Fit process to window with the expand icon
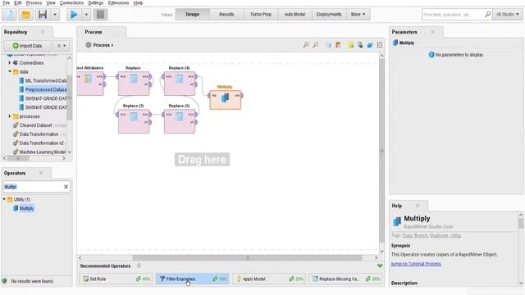The width and height of the screenshot is (525, 295). (380, 45)
